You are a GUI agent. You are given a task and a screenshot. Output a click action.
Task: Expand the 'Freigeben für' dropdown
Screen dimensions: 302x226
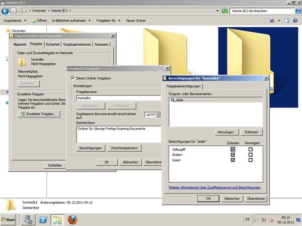109,21
